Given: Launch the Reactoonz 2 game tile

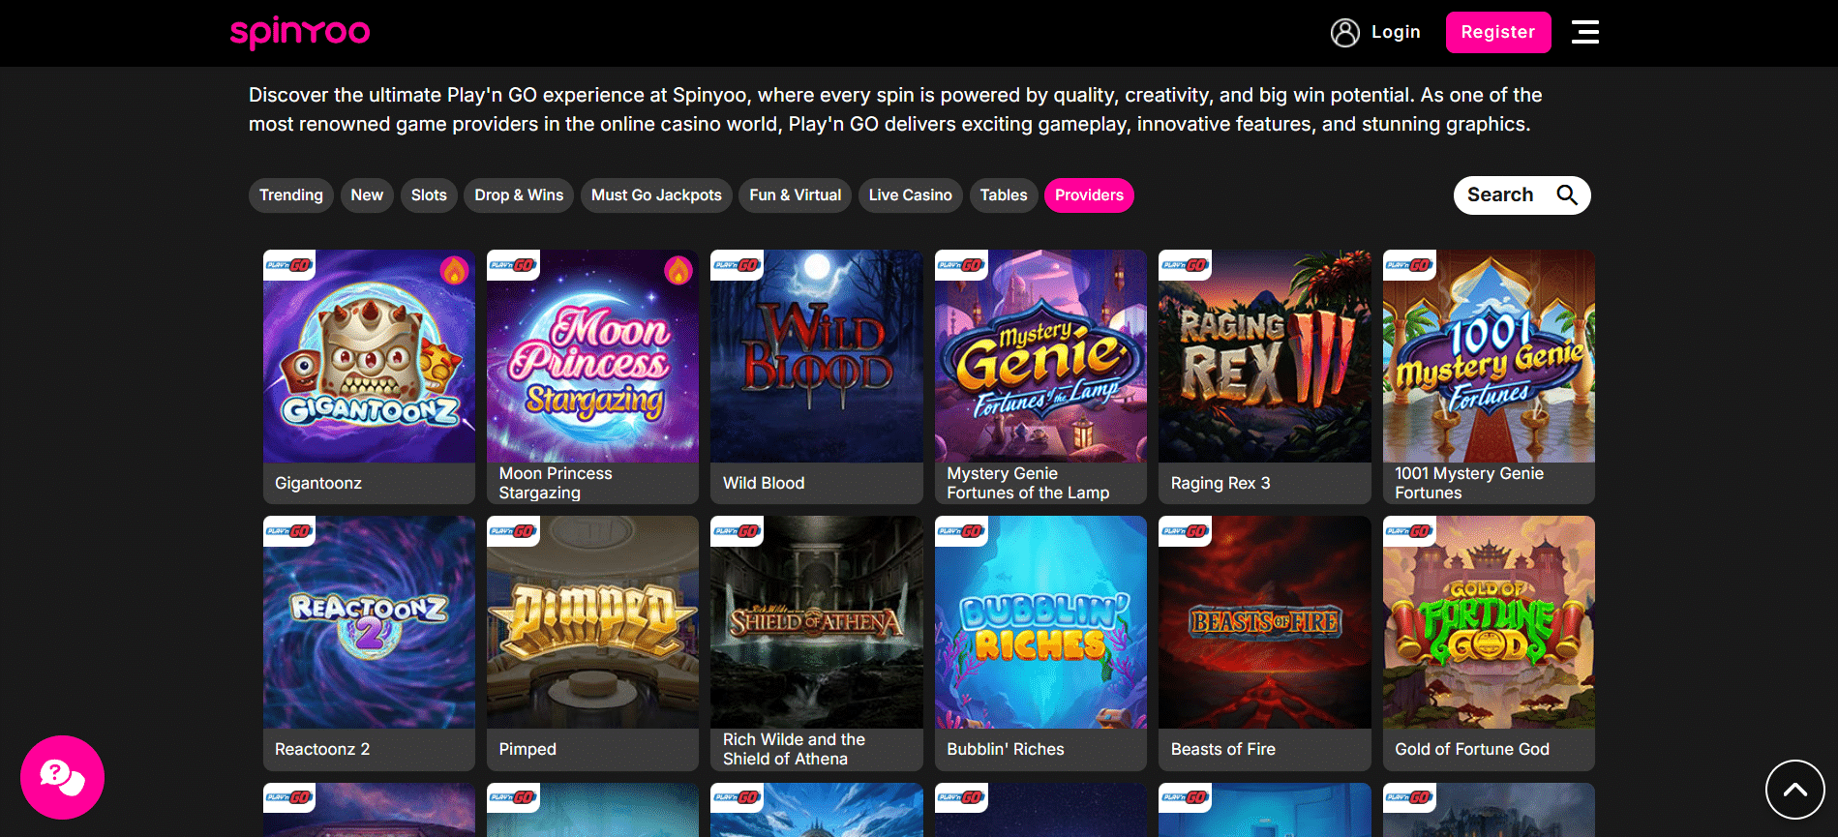Looking at the screenshot, I should (x=369, y=622).
